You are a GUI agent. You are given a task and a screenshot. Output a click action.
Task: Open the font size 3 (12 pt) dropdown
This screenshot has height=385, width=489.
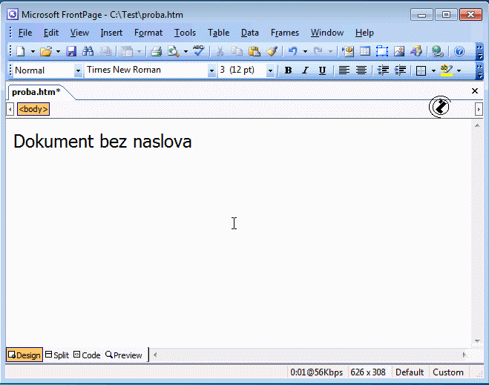coord(270,70)
